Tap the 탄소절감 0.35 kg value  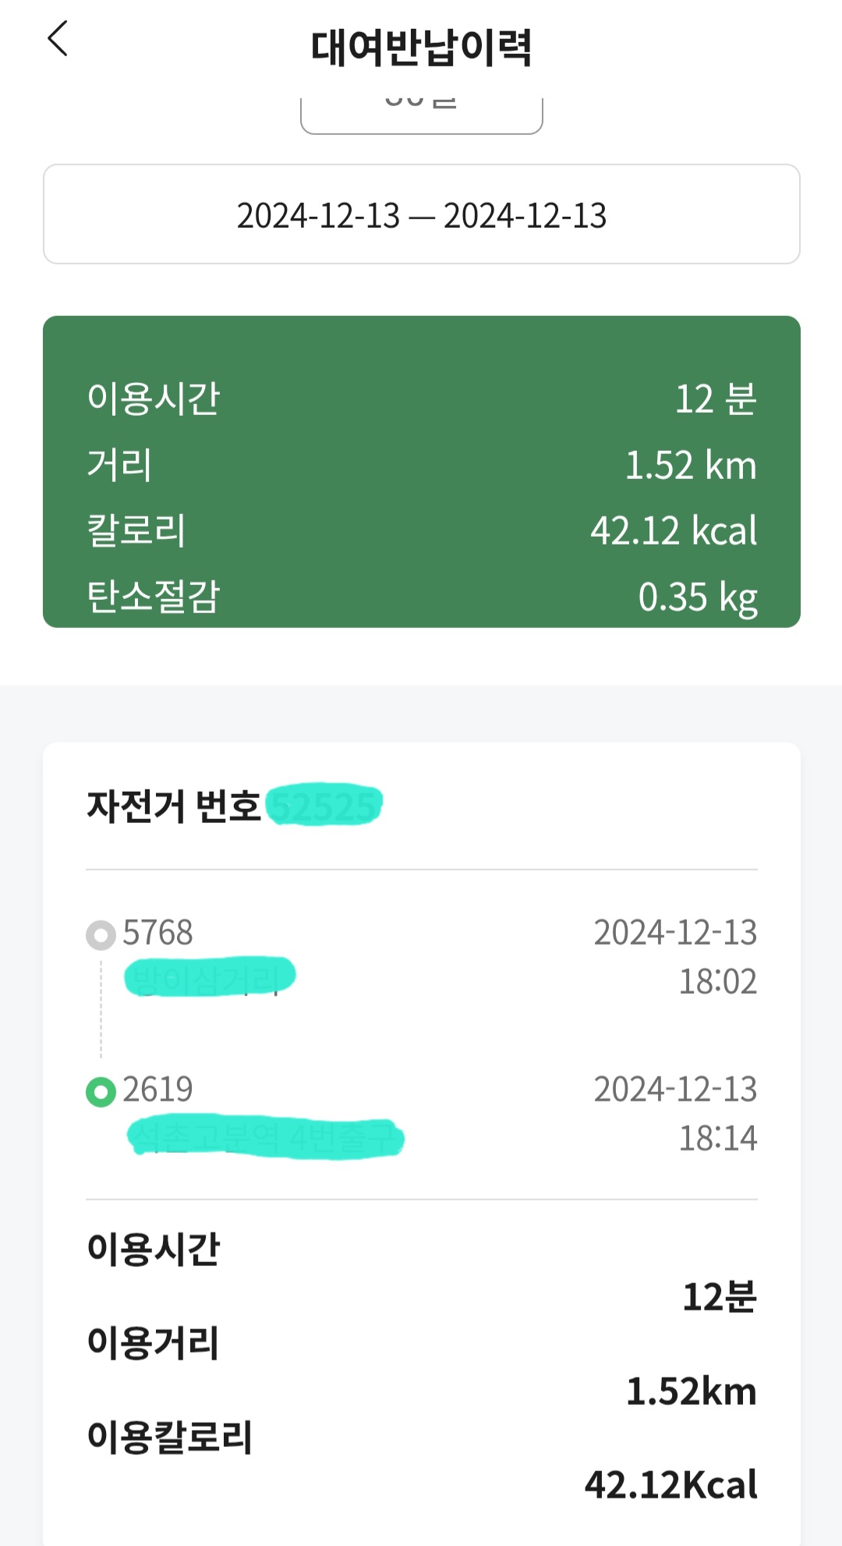[x=697, y=597]
